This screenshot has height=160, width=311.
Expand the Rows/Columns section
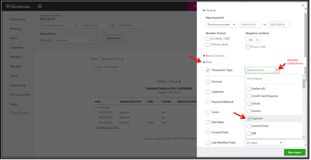click(204, 56)
